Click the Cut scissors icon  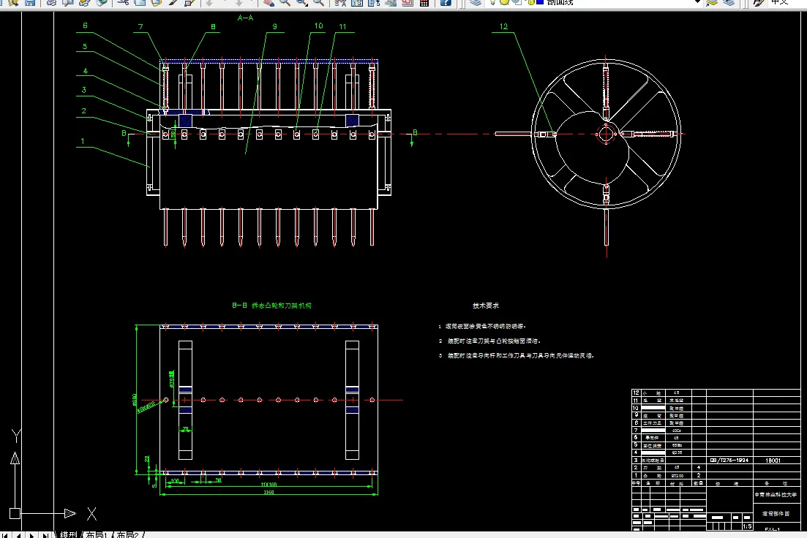click(122, 3)
